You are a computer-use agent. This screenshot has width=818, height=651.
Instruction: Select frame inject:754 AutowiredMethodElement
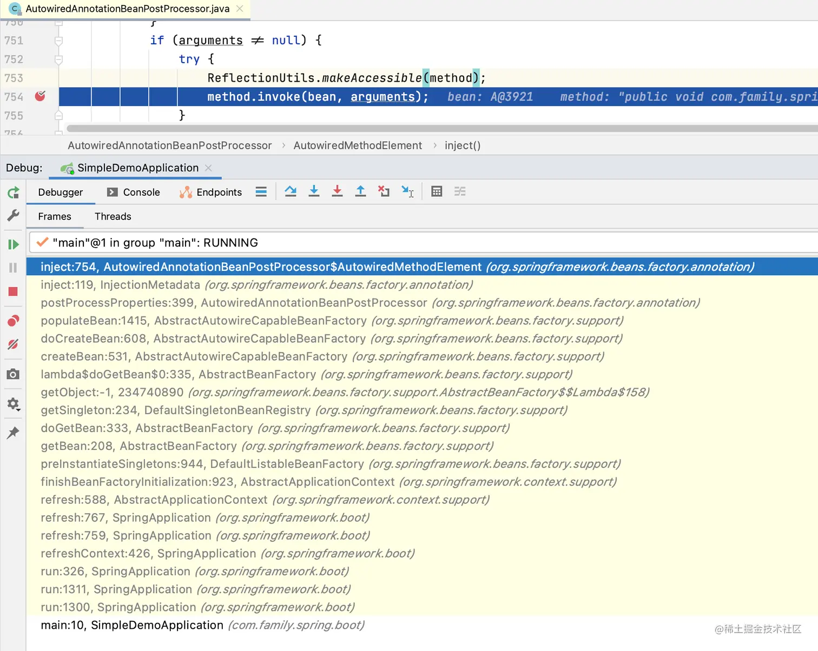pos(422,267)
